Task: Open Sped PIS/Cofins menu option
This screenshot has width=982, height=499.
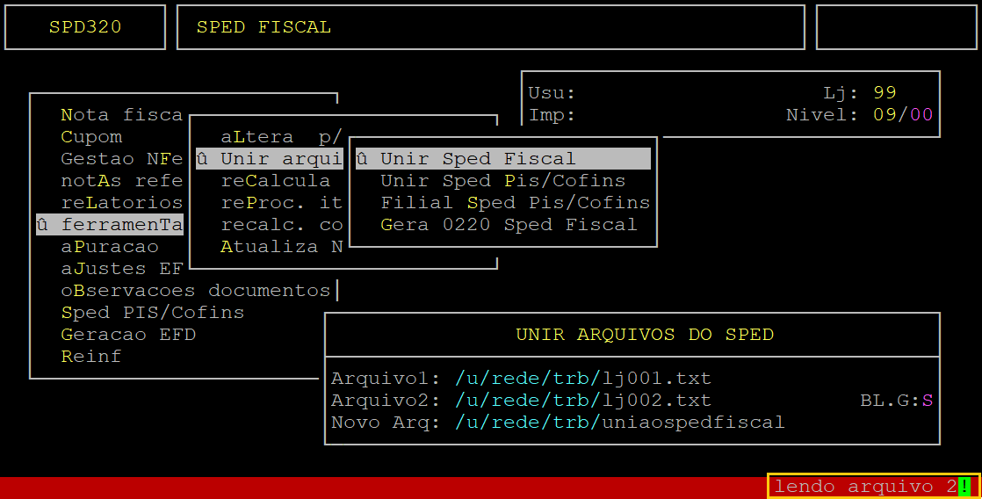Action: tap(152, 313)
